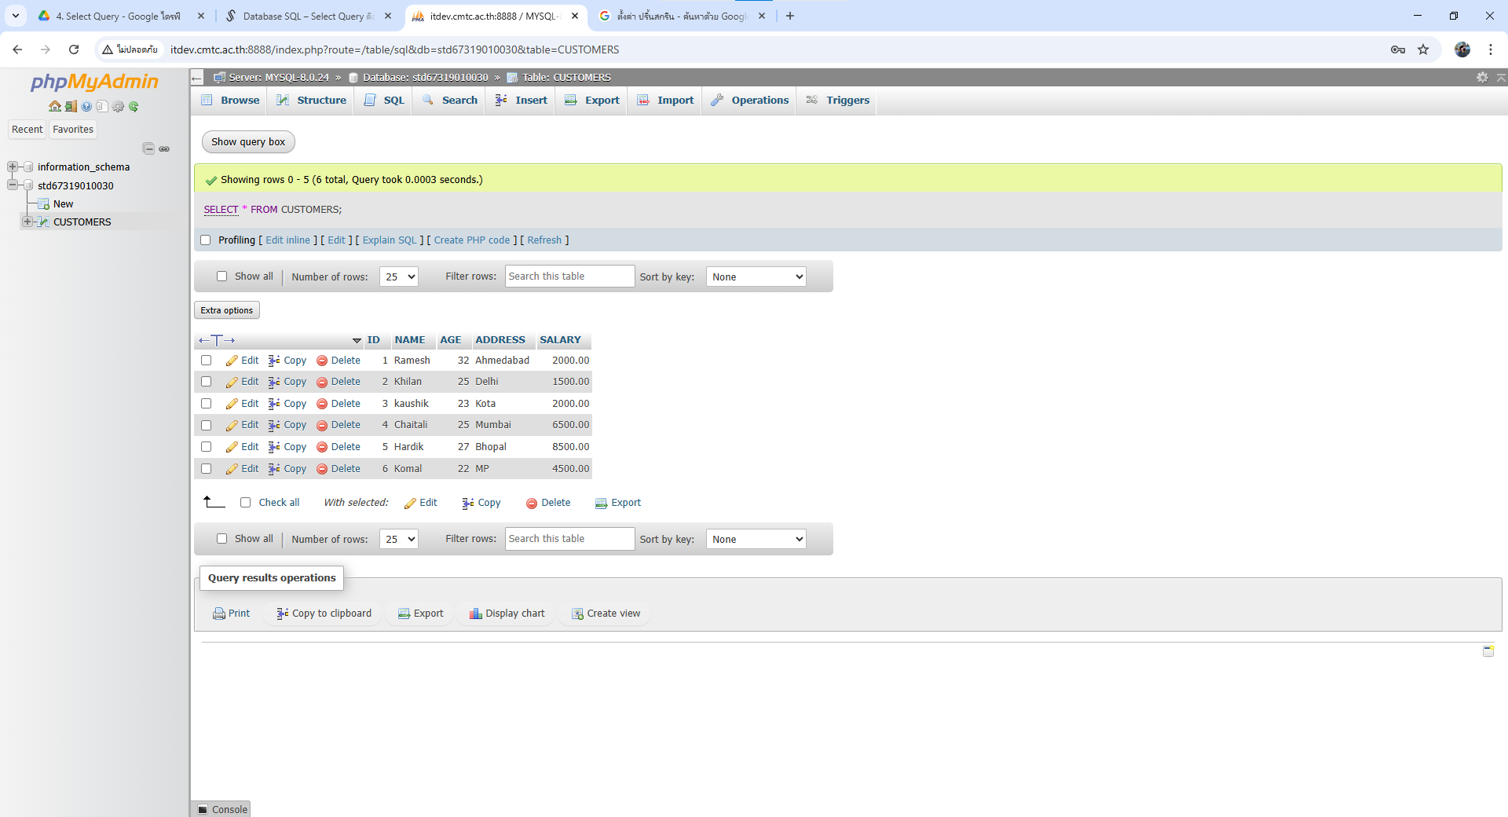1508x817 pixels.
Task: Open the navigation panel settings gear icon
Action: [x=118, y=106]
